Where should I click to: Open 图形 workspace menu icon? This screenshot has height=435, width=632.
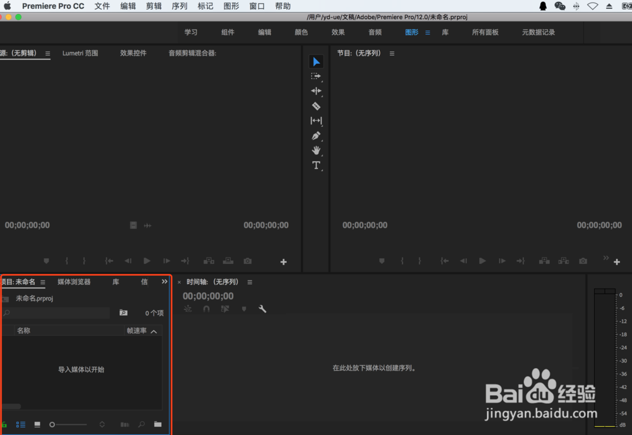click(428, 33)
